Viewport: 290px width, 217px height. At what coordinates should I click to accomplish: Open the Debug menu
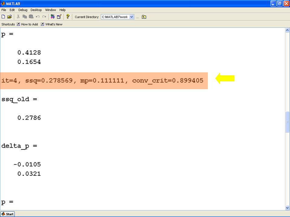[x=23, y=10]
